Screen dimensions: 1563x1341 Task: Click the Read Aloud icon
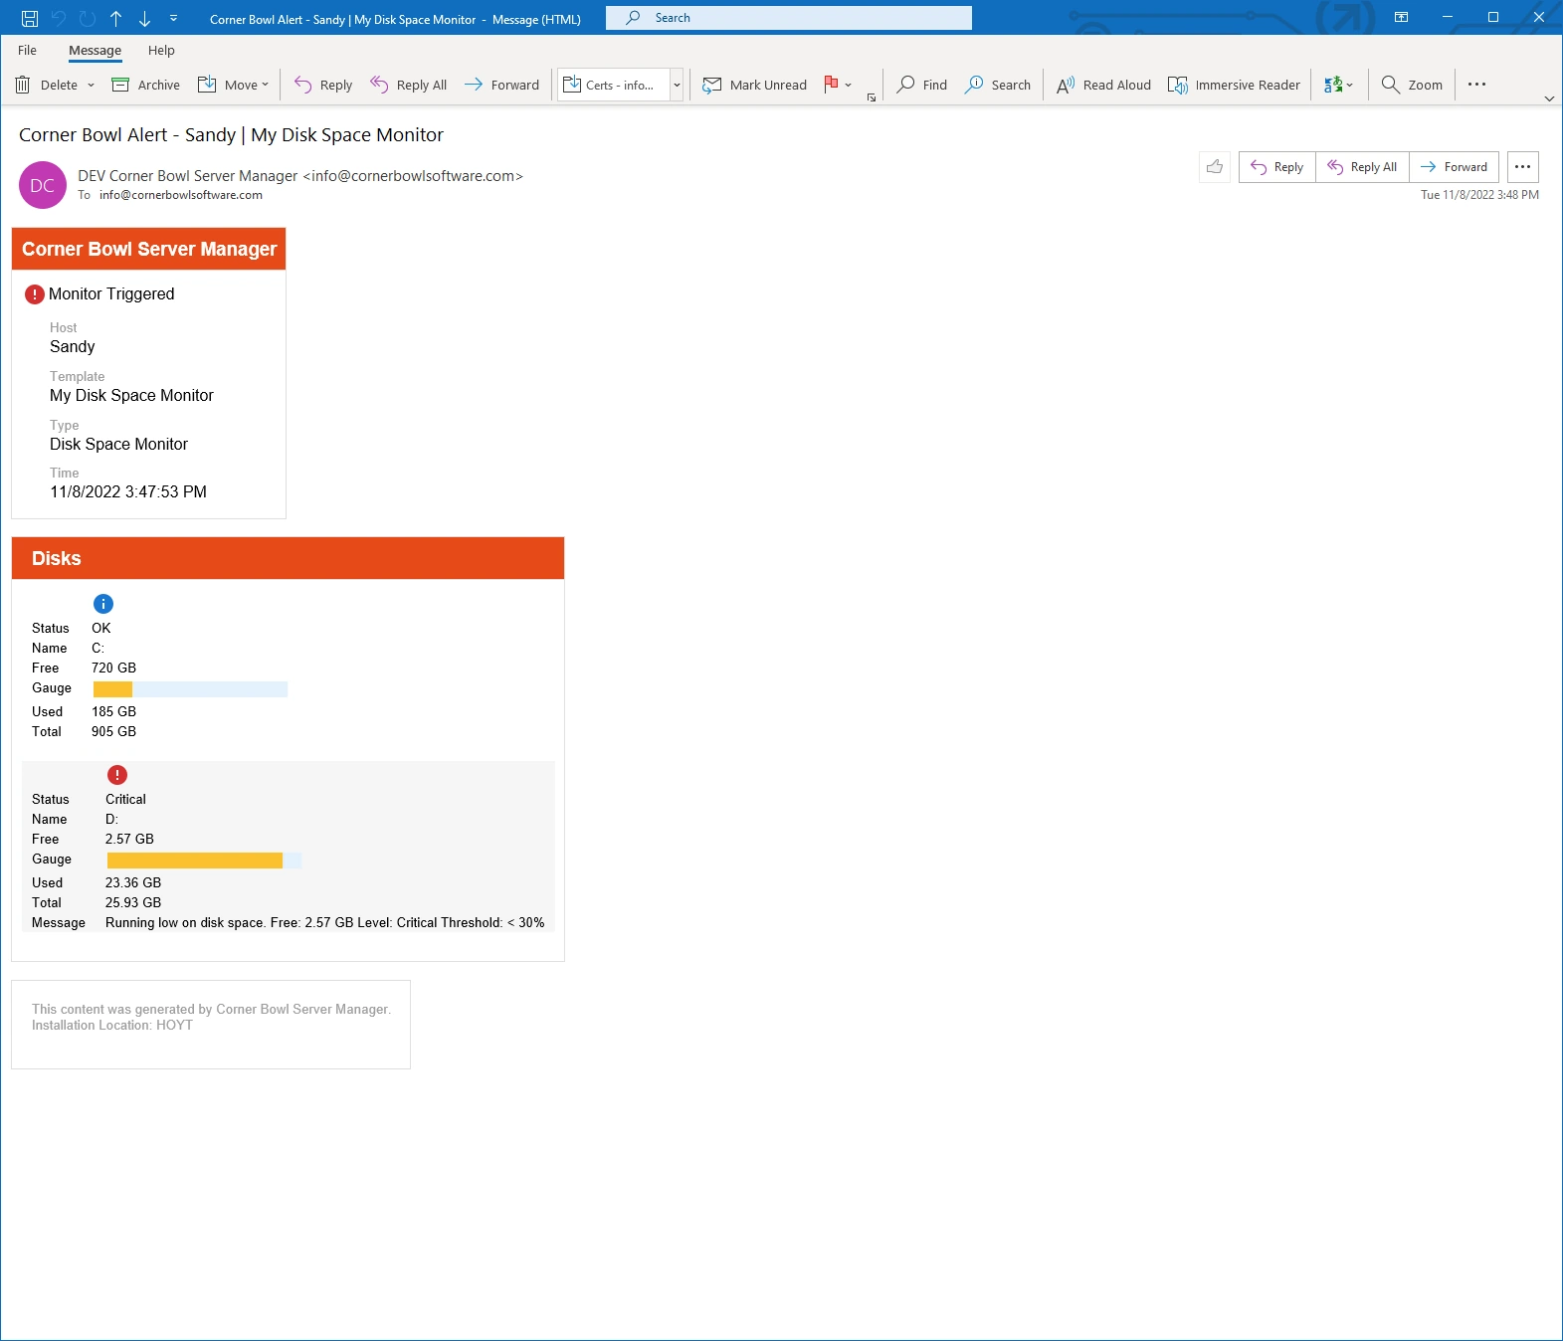pos(1066,86)
